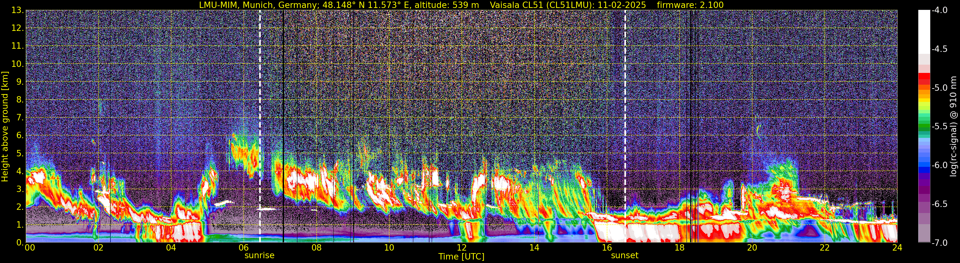Click the '-6.0' colorbar tick label

click(x=939, y=165)
